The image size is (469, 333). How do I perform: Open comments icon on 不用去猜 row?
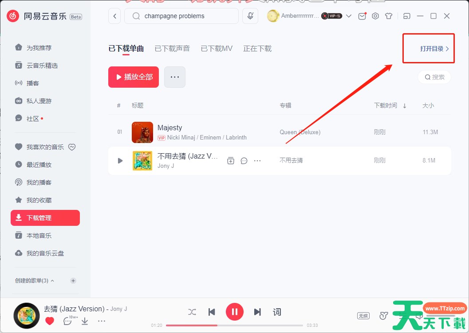(x=244, y=161)
